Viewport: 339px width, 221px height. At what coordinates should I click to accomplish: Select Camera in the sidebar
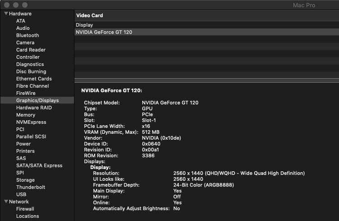(x=25, y=42)
